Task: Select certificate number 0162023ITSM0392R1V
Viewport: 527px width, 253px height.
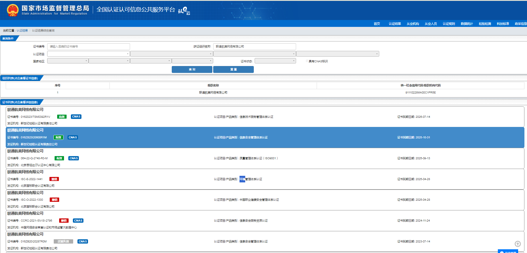Action: coord(35,117)
